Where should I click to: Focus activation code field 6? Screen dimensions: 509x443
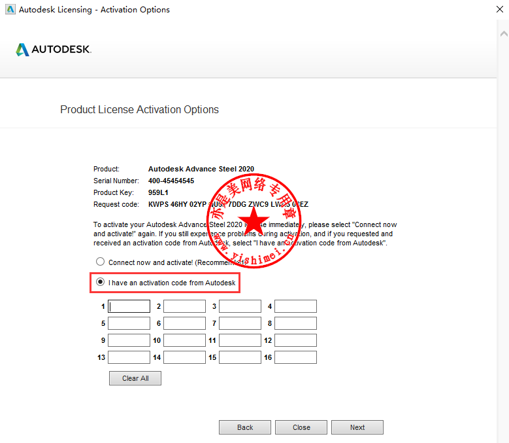pyautogui.click(x=184, y=323)
